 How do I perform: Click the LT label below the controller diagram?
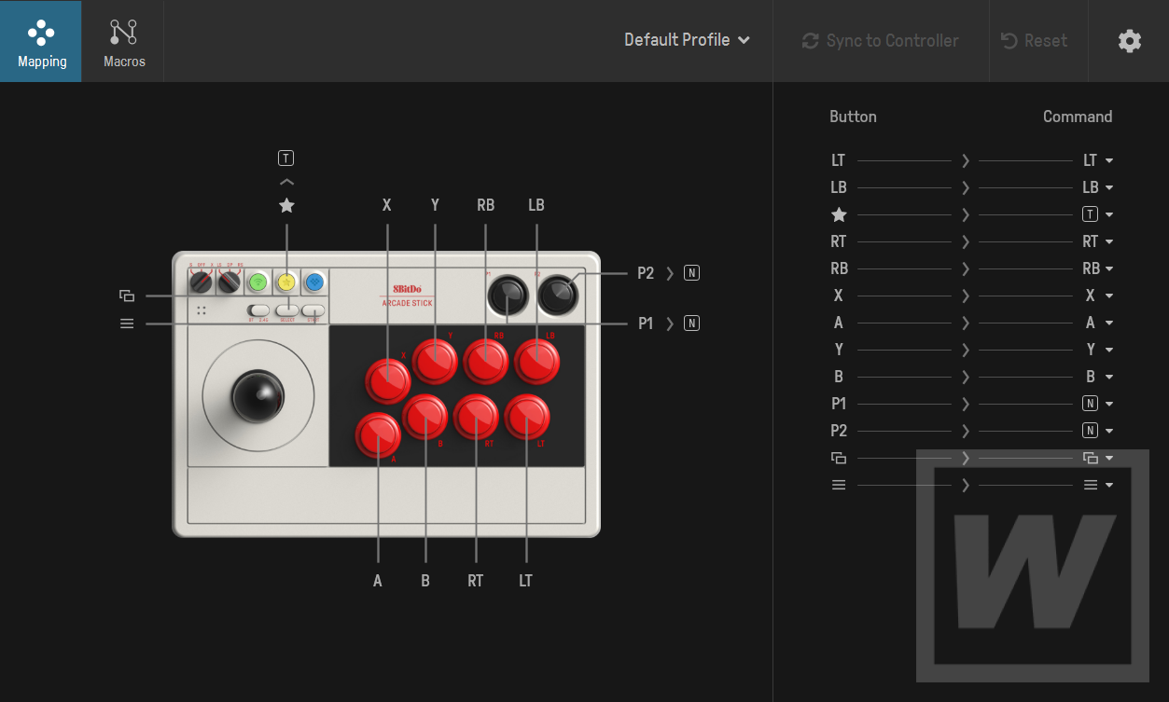pos(525,581)
